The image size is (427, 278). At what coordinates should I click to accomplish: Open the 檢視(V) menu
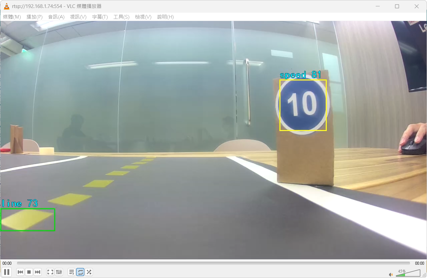(x=143, y=17)
